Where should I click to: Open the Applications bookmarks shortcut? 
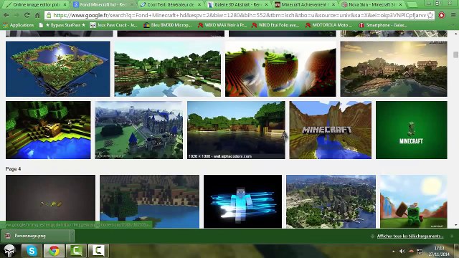tap(18, 25)
